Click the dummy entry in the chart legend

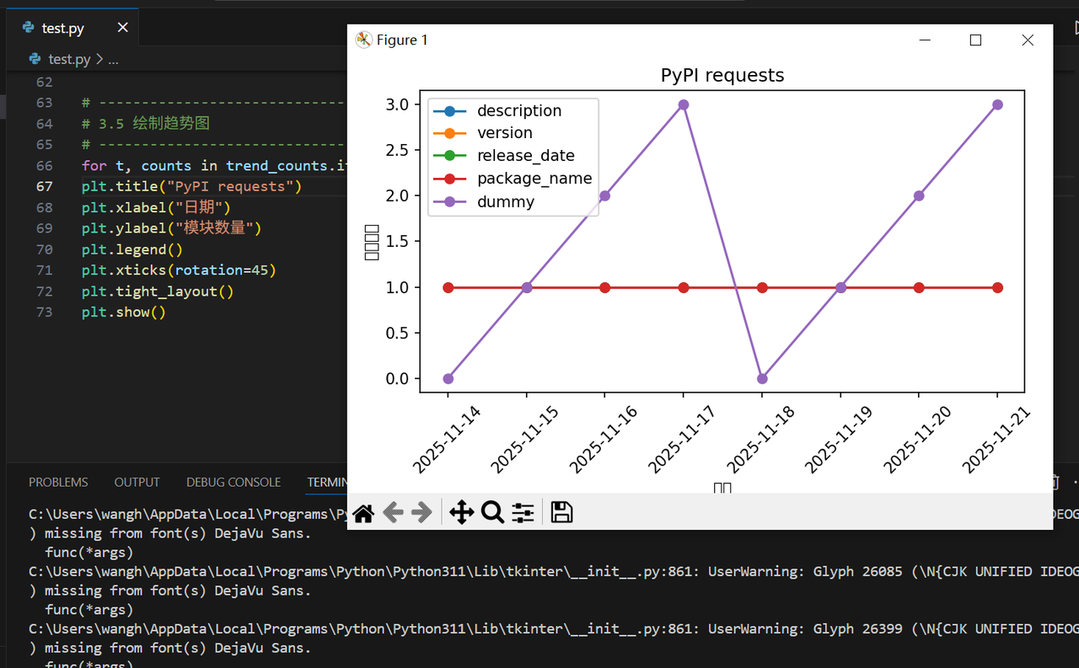click(505, 202)
